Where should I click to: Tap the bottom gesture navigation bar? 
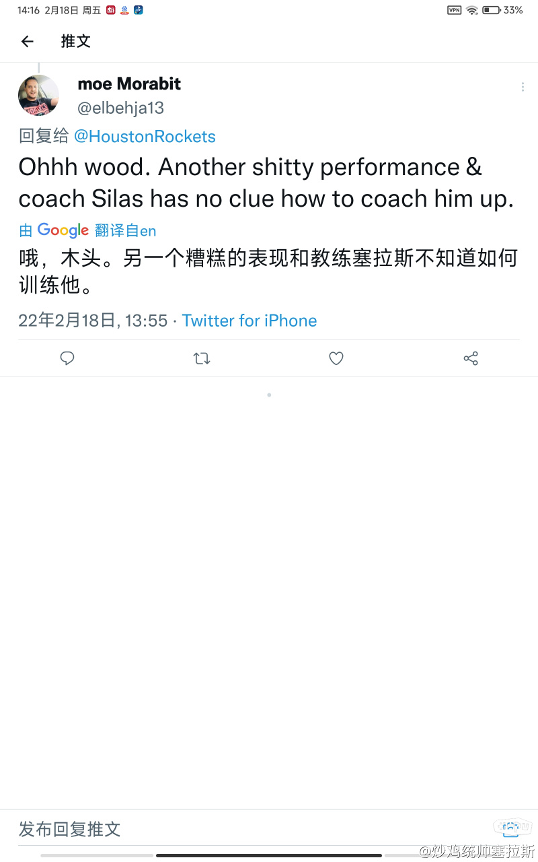pos(269,854)
